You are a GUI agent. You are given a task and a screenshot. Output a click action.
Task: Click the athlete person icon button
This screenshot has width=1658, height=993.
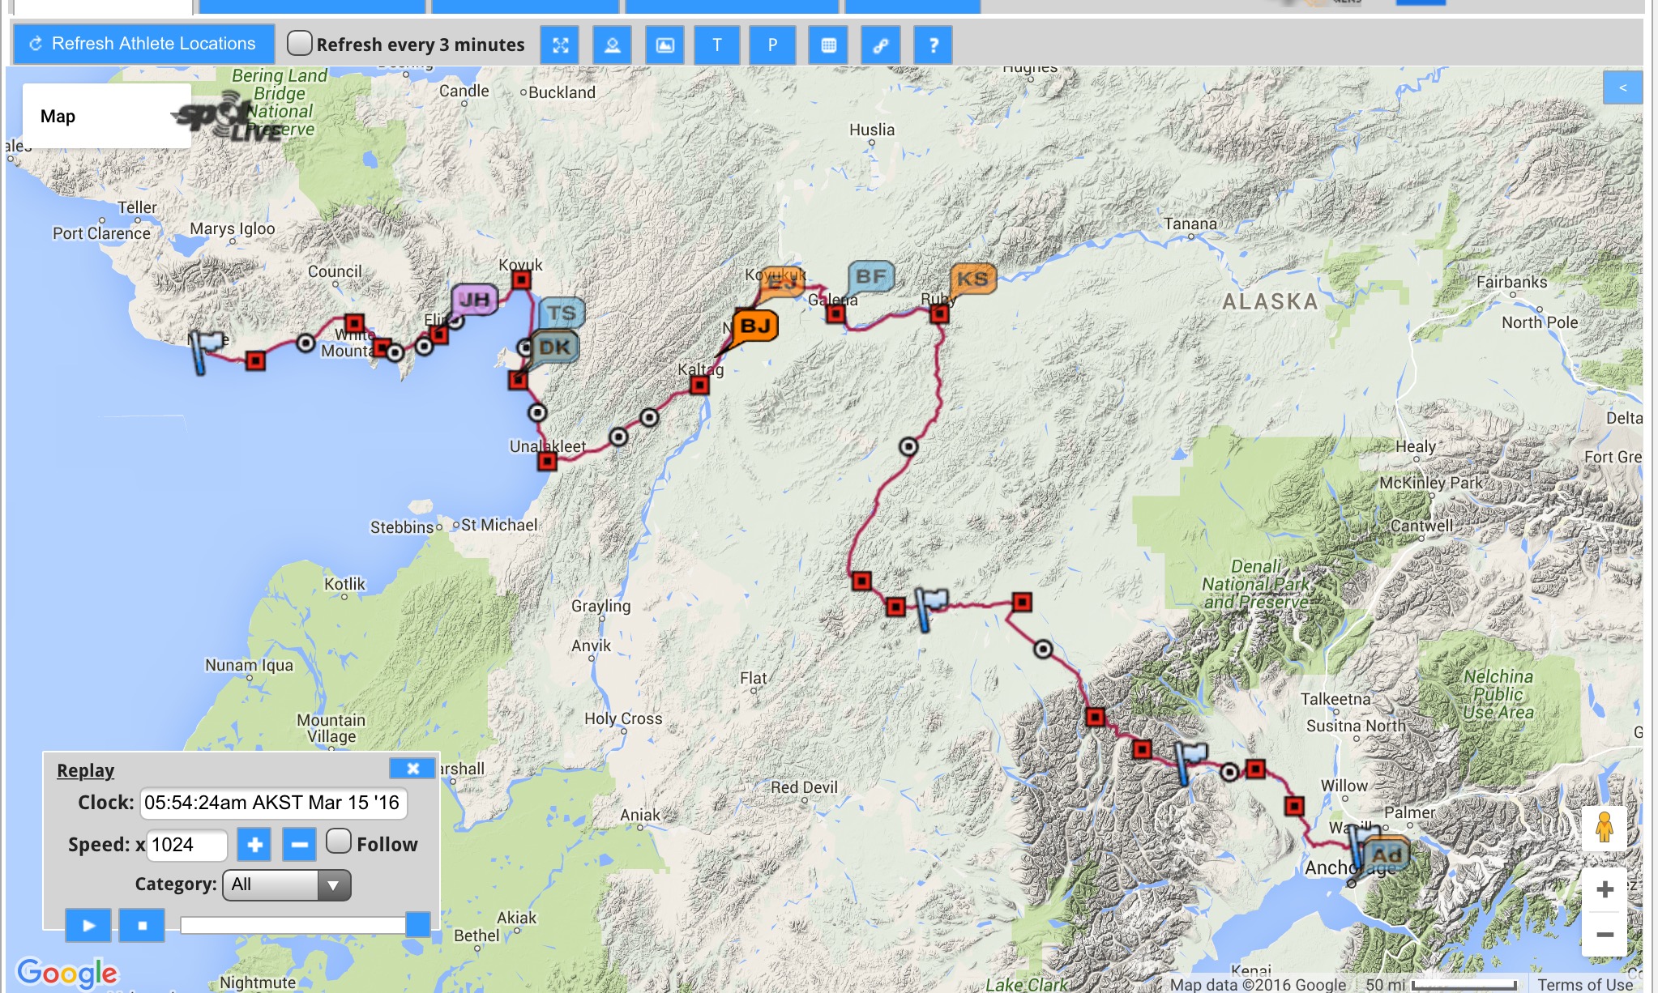pyautogui.click(x=613, y=45)
